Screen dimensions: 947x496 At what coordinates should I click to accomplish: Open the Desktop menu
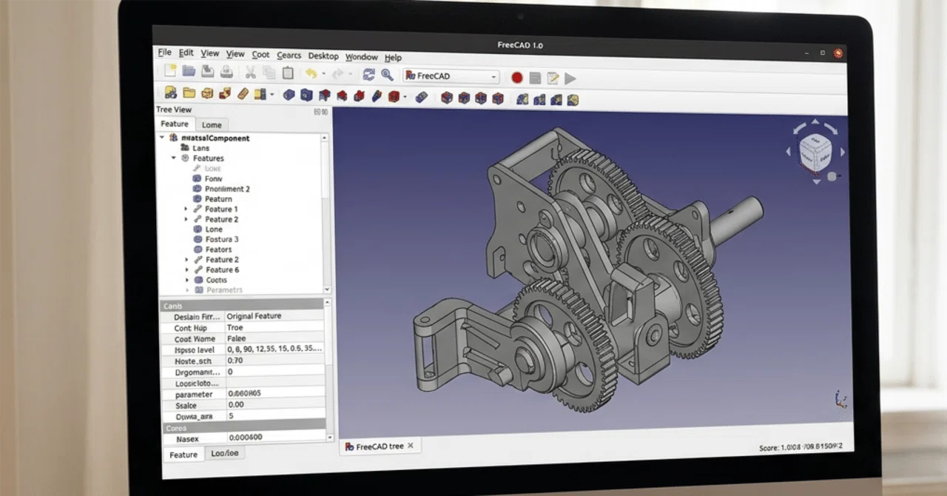[323, 56]
